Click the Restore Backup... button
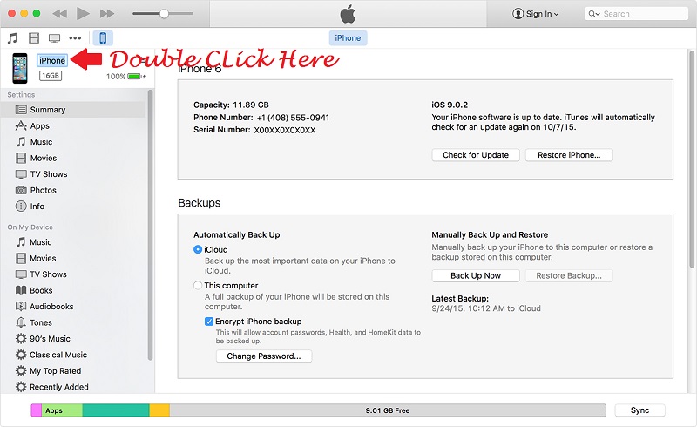The width and height of the screenshot is (697, 427). (569, 275)
